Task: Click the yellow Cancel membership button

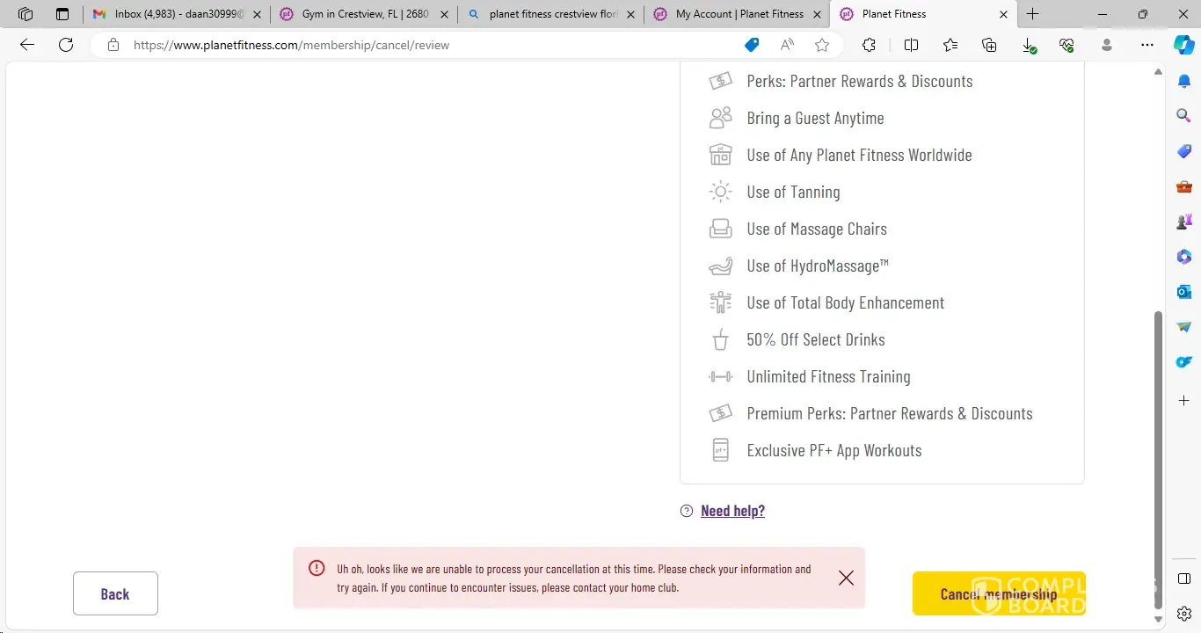Action: (999, 593)
